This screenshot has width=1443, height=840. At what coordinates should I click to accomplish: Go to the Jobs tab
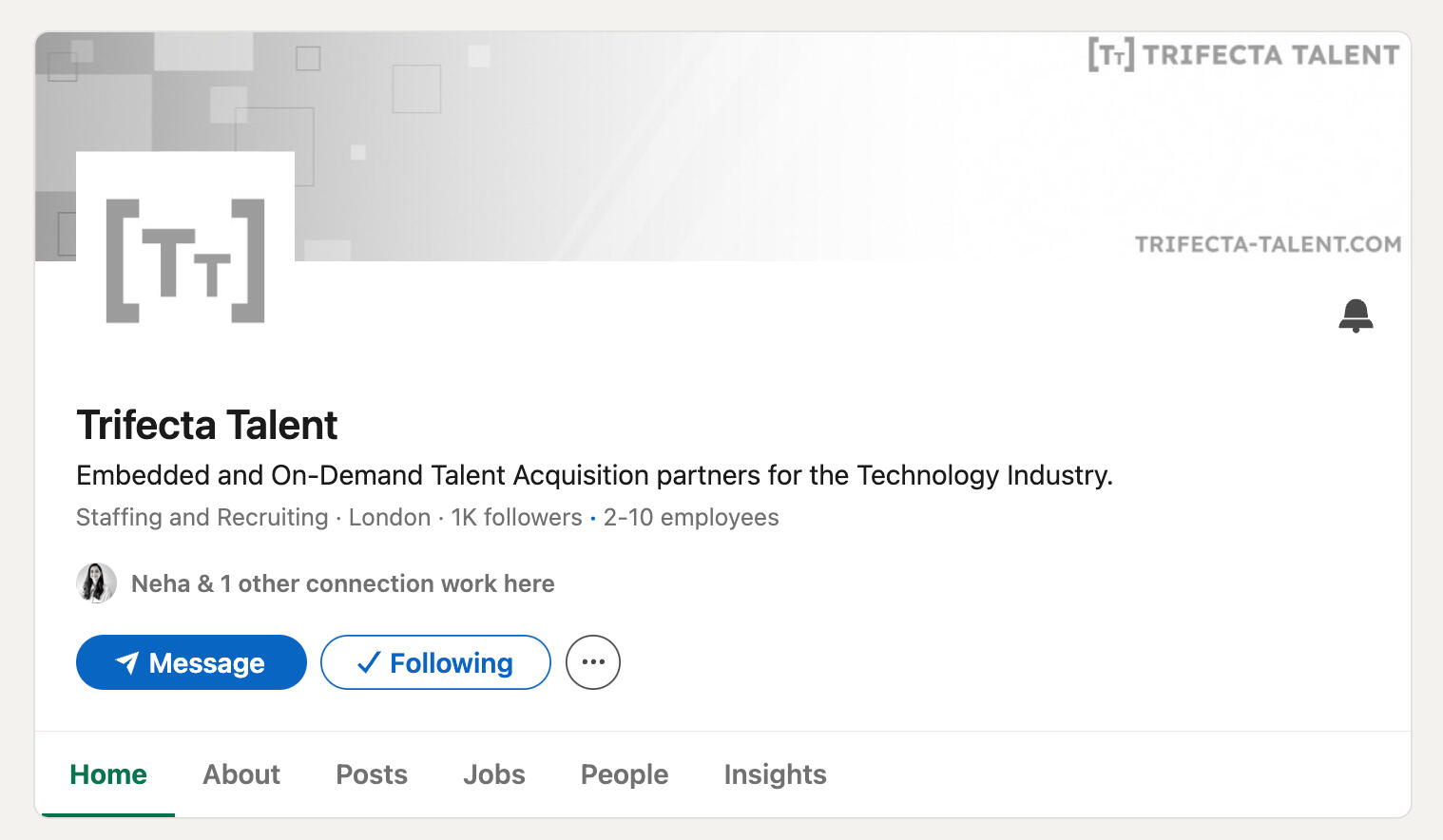coord(494,774)
